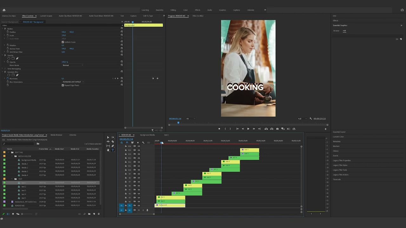
Task: Toggle Repeat Edge Pixels checkbox
Action: click(63, 85)
